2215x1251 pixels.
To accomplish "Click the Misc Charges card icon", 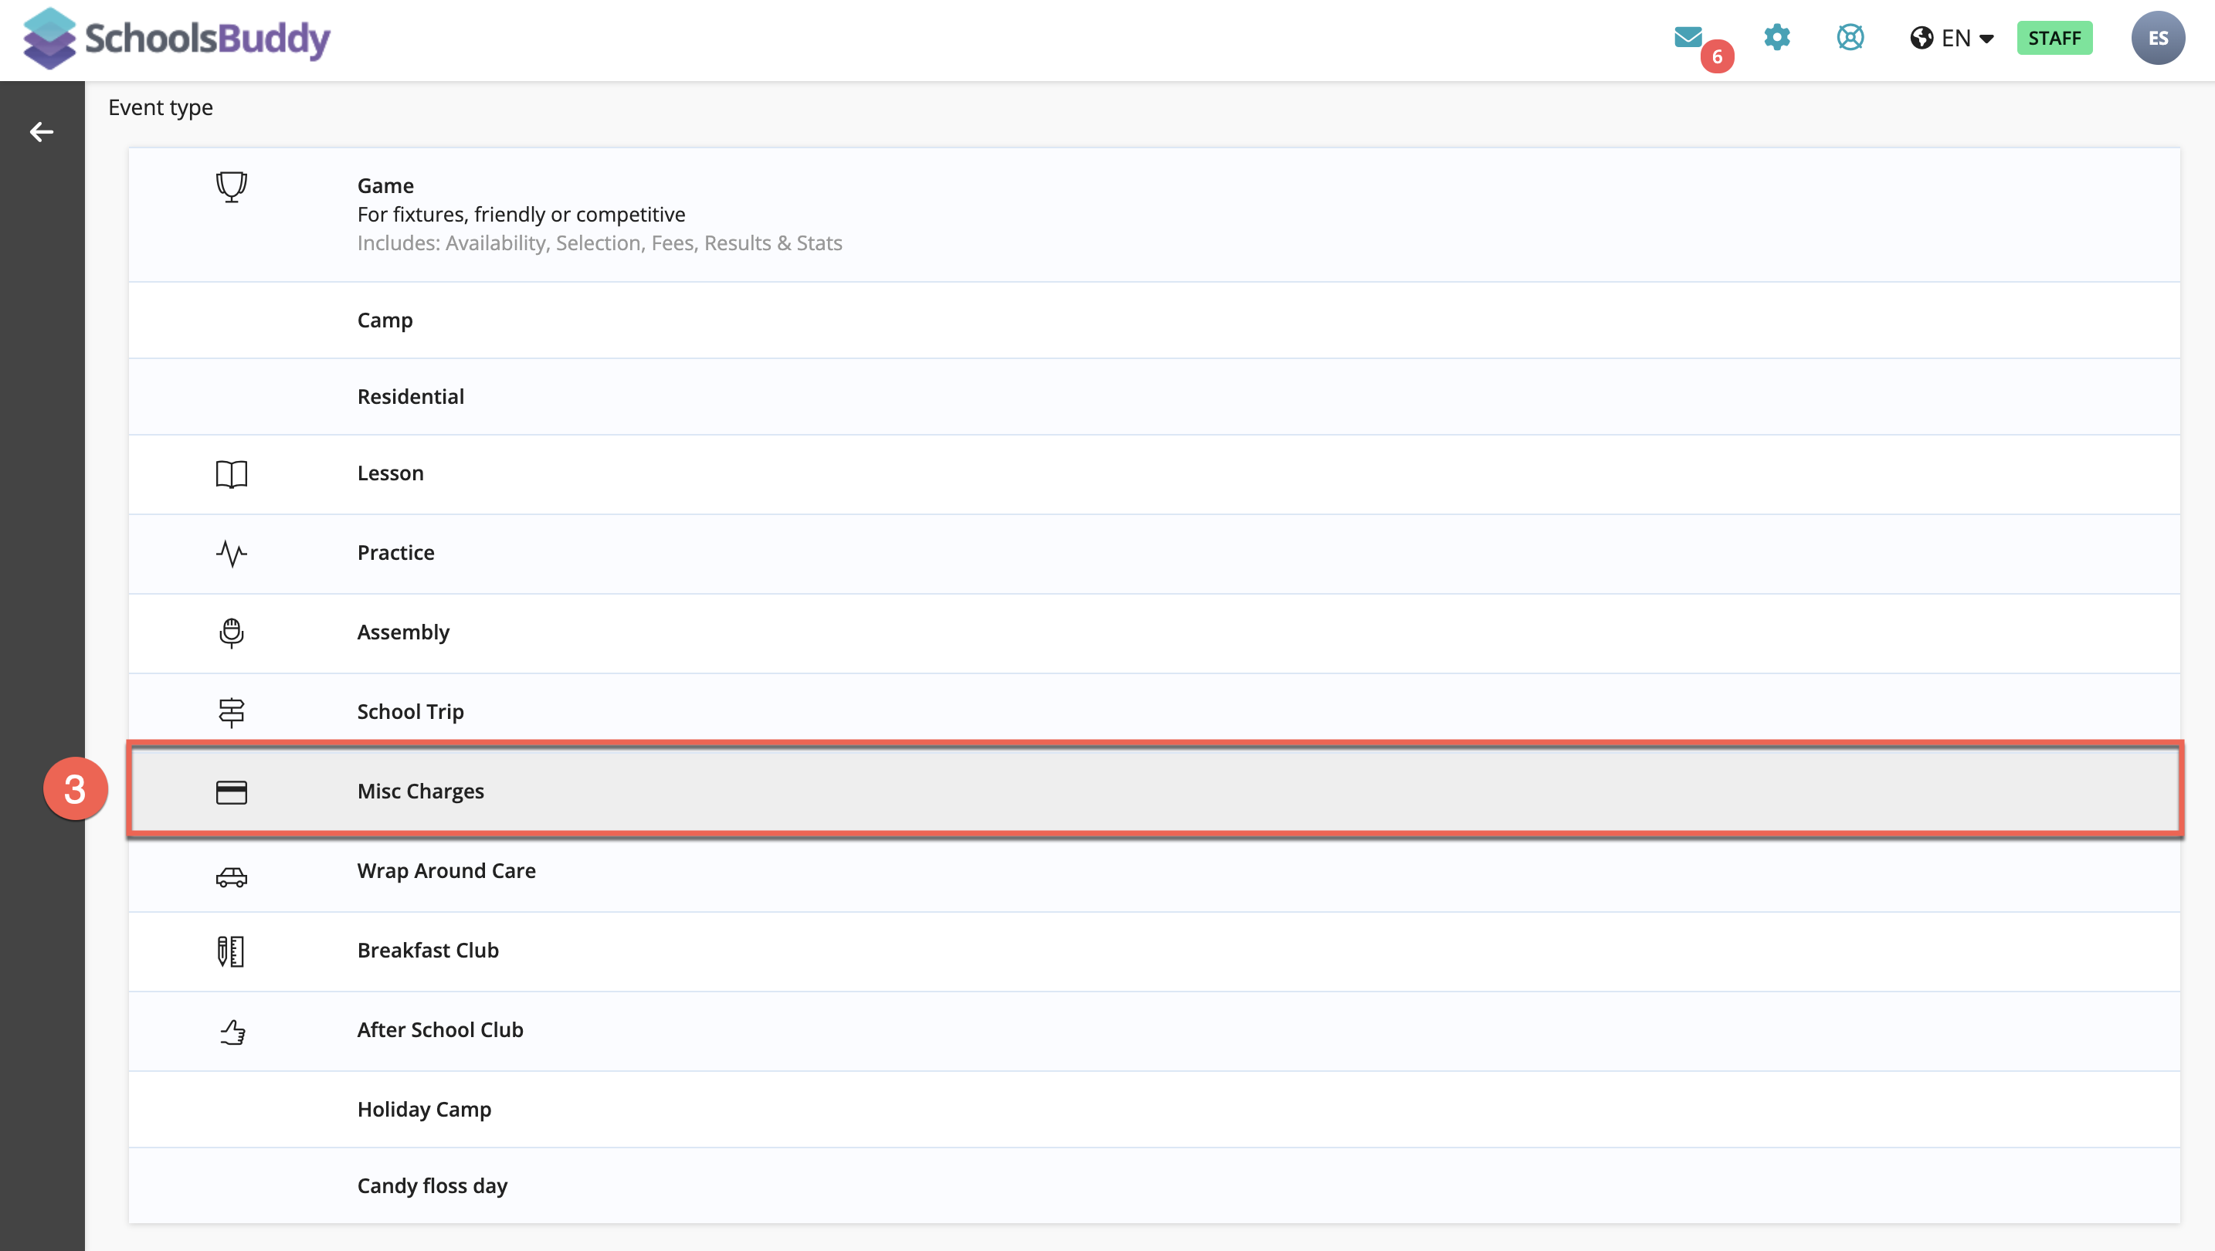I will coord(231,792).
